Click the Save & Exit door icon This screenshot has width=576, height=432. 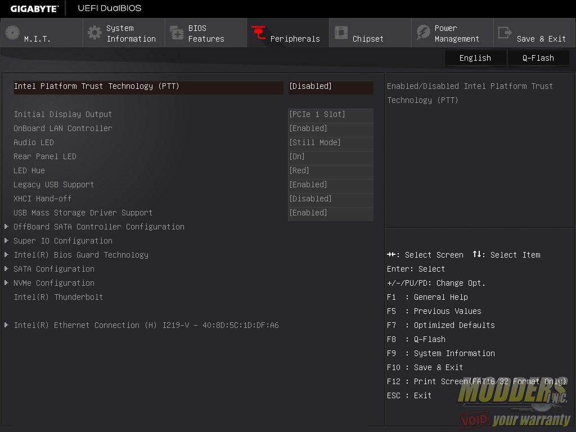505,33
